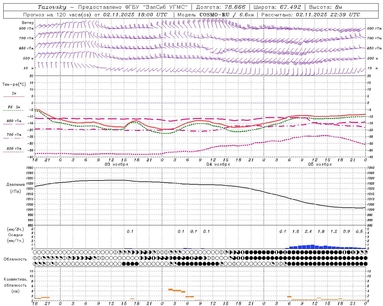Select the Высота: 8м field
This screenshot has height=306, width=383.
(x=326, y=7)
